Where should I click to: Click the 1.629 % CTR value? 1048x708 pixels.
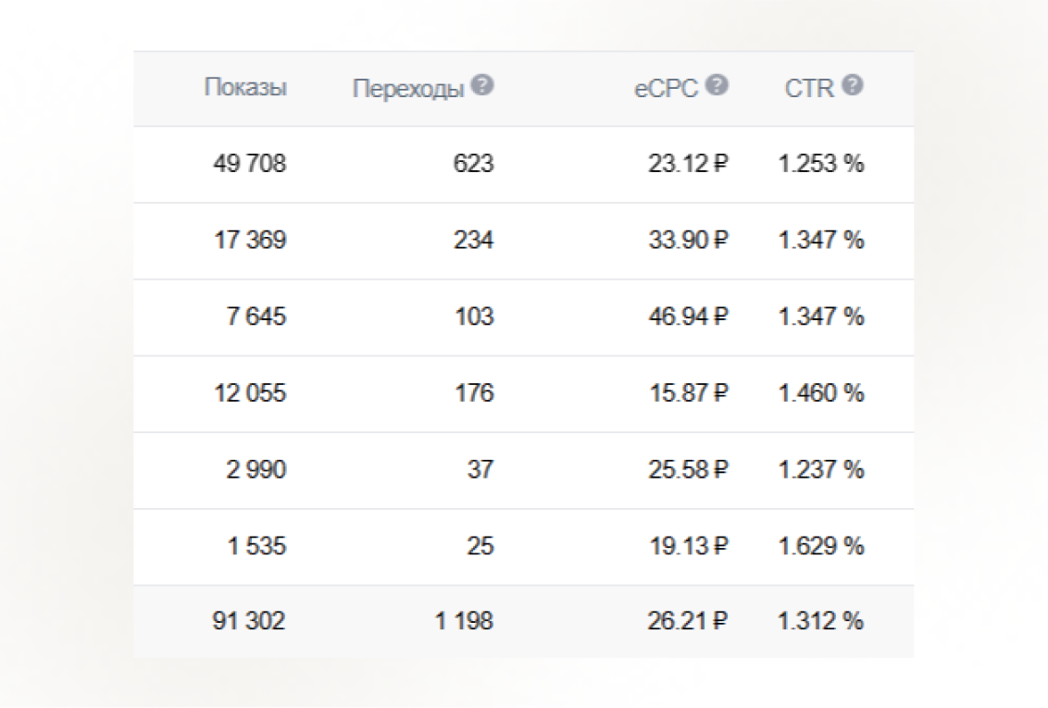pyautogui.click(x=821, y=546)
